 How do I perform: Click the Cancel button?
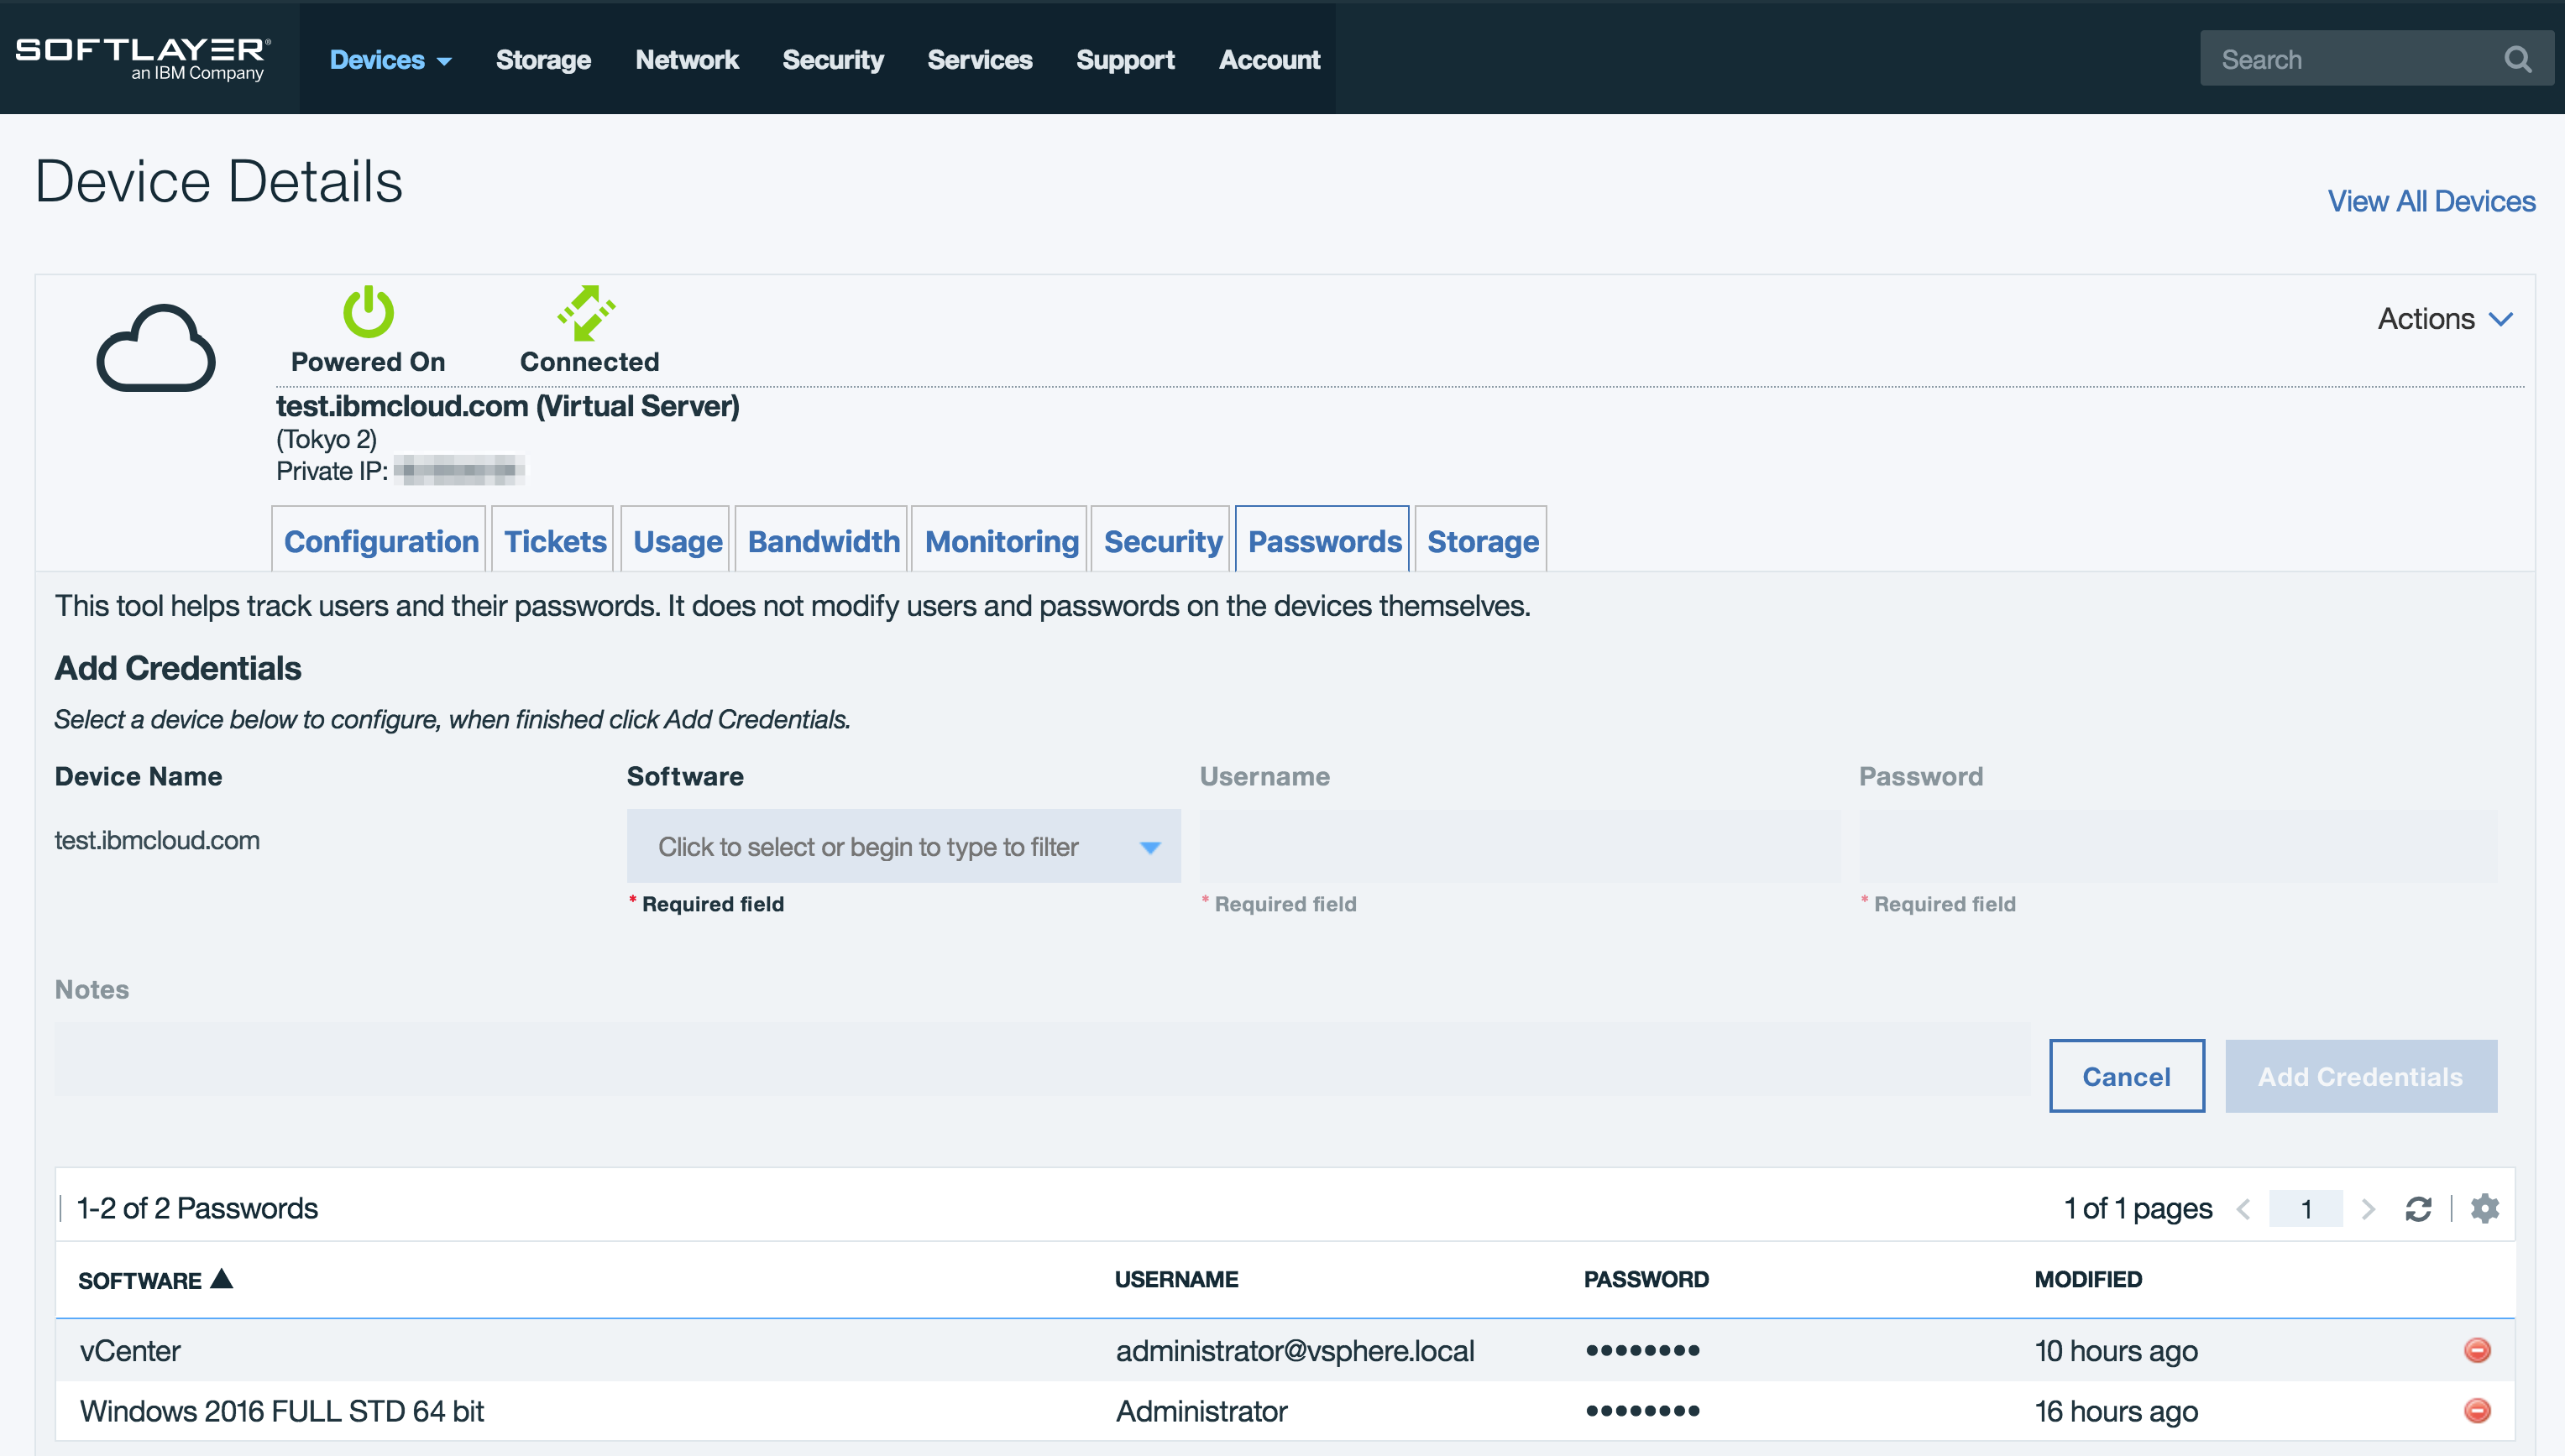point(2126,1076)
